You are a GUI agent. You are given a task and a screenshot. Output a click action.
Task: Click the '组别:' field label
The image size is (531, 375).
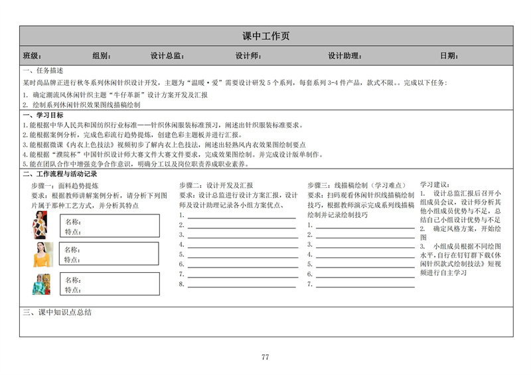point(102,56)
